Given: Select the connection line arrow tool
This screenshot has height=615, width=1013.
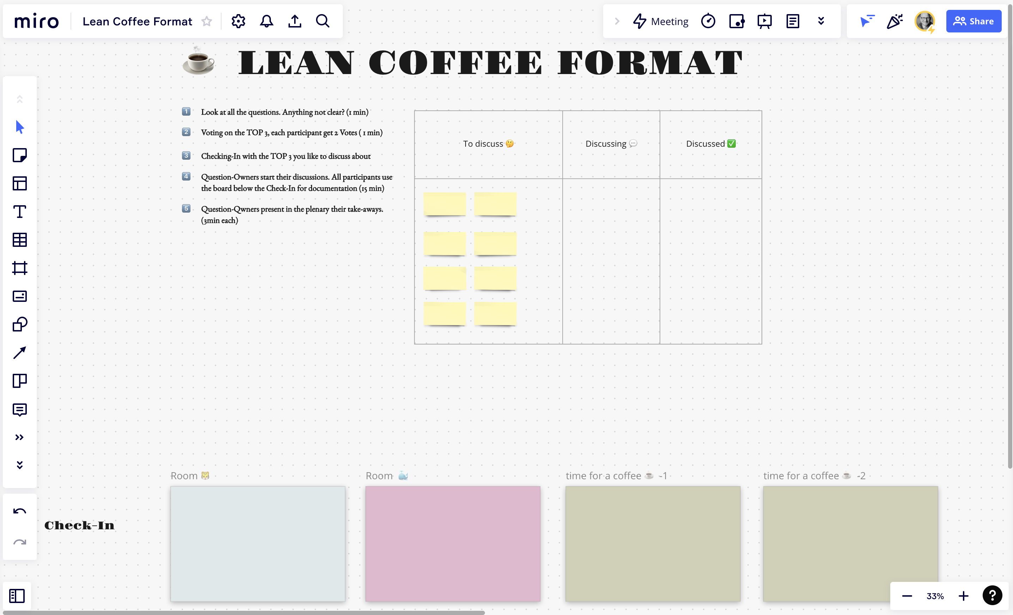Looking at the screenshot, I should point(19,353).
